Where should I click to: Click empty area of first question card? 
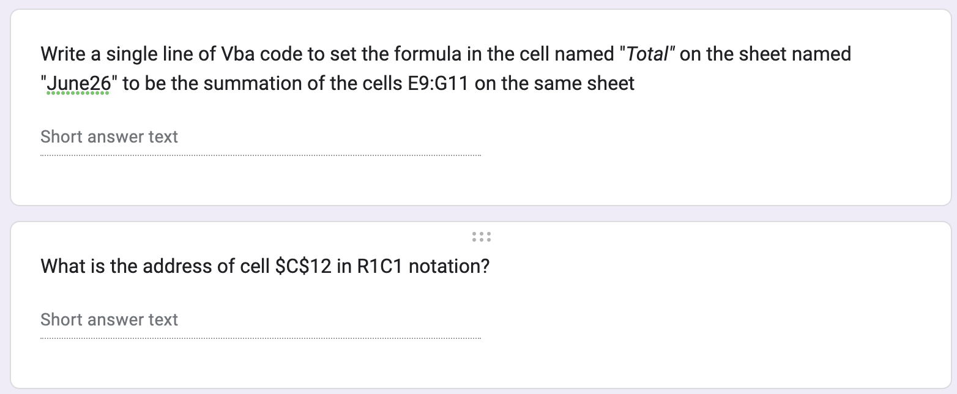(x=704, y=147)
